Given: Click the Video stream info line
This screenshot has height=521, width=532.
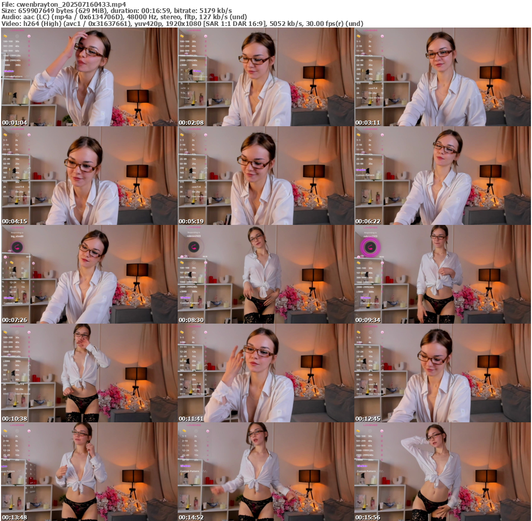Looking at the screenshot, I should (x=182, y=23).
